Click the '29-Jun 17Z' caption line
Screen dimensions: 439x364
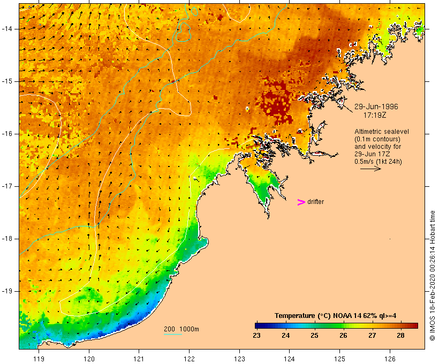373,154
